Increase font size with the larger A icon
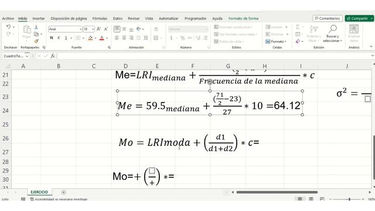Viewport: 375px width, 211px height. 98,29
